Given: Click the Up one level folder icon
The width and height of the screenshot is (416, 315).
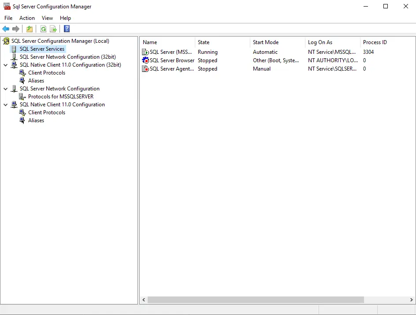Looking at the screenshot, I should pos(30,29).
